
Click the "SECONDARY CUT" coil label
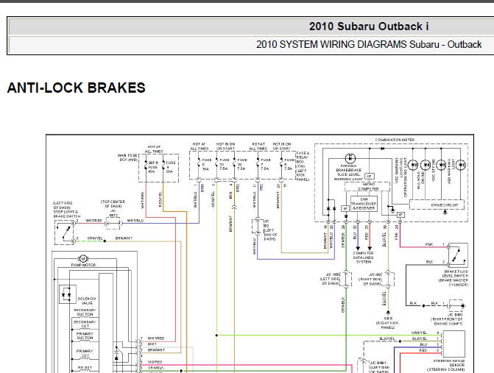pos(85,324)
